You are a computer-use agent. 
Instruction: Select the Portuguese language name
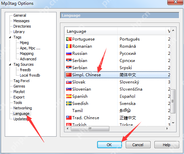point(83,39)
